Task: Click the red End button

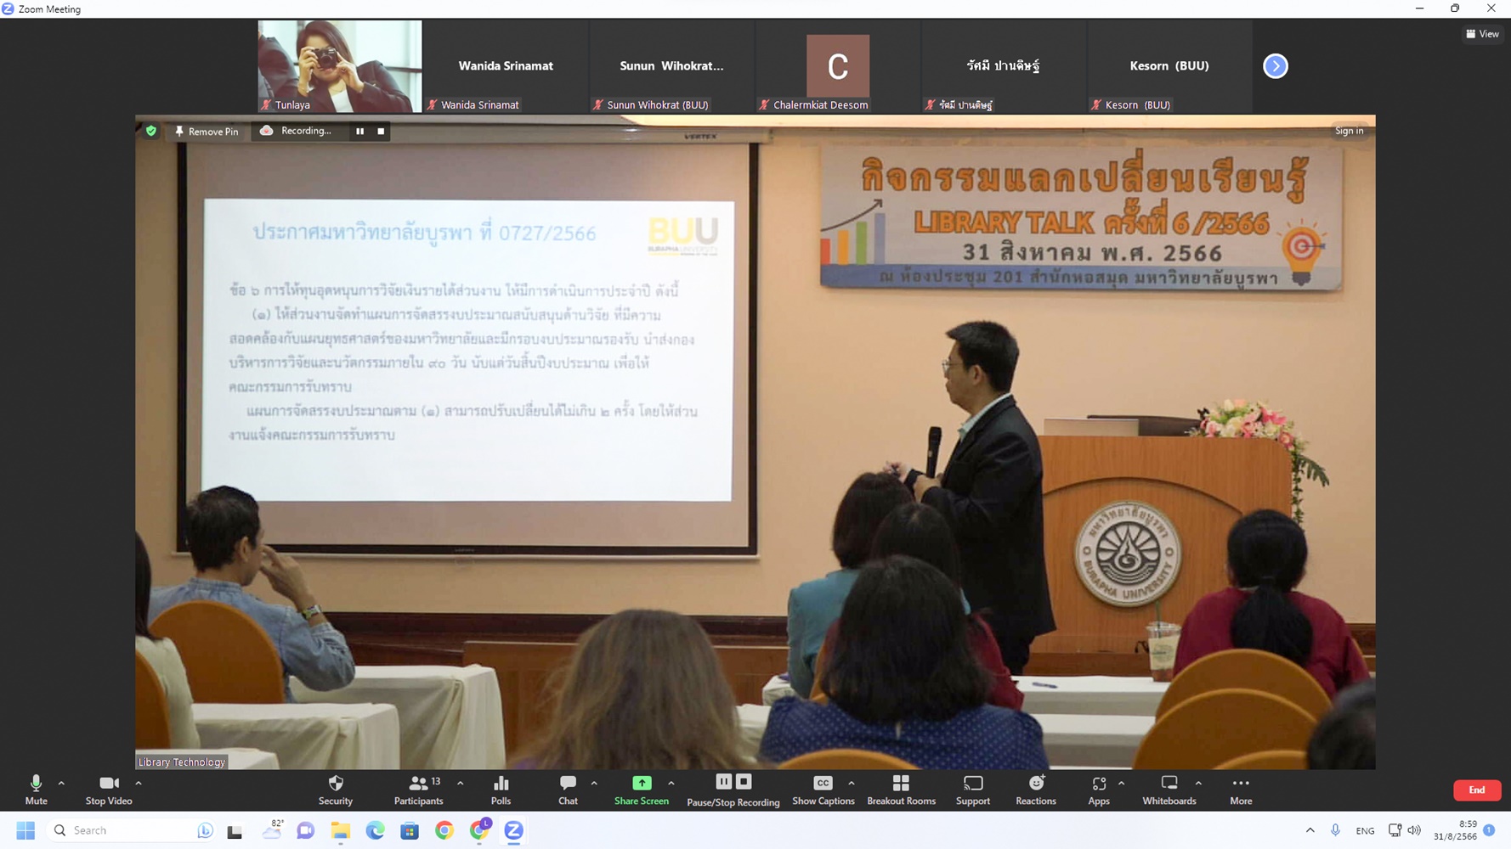Action: point(1476,790)
